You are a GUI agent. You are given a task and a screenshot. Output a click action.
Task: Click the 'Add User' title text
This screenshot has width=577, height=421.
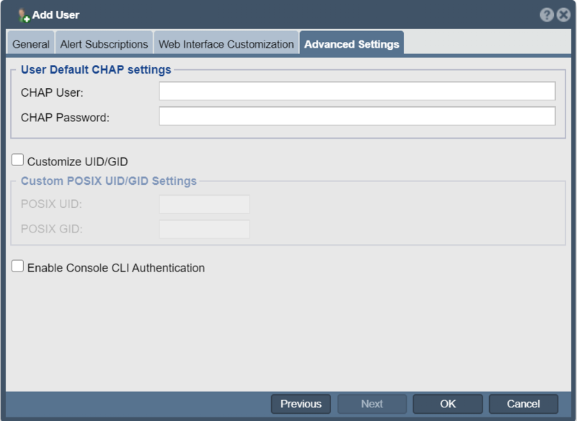(x=56, y=14)
